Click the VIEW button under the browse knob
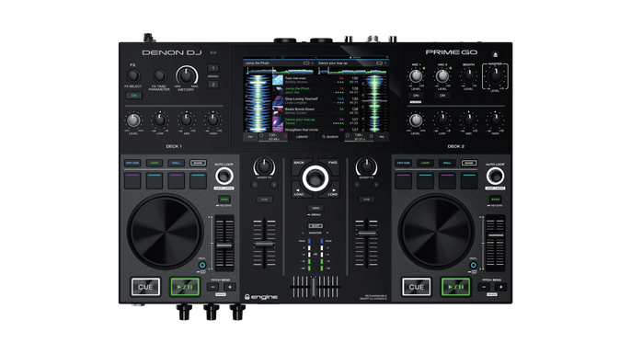The height and width of the screenshot is (354, 631). pos(315,208)
